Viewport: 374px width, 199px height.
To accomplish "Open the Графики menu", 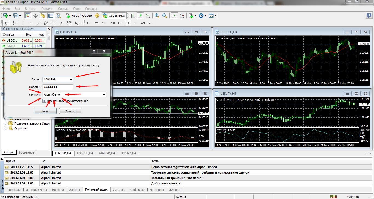I will tap(47, 8).
